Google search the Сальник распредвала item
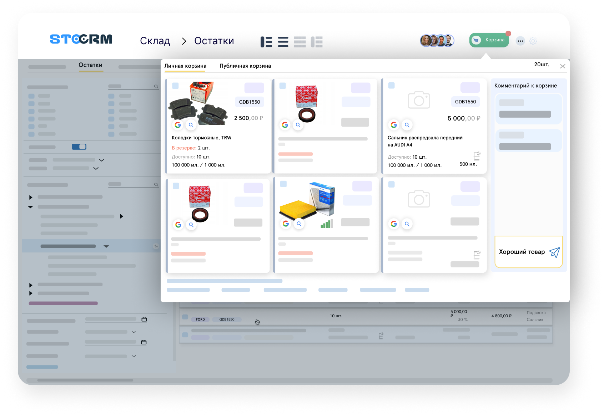Viewport: 604px width, 415px height. pyautogui.click(x=394, y=125)
